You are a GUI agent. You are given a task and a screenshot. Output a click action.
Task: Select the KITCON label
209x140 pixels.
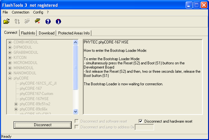coord(20,58)
